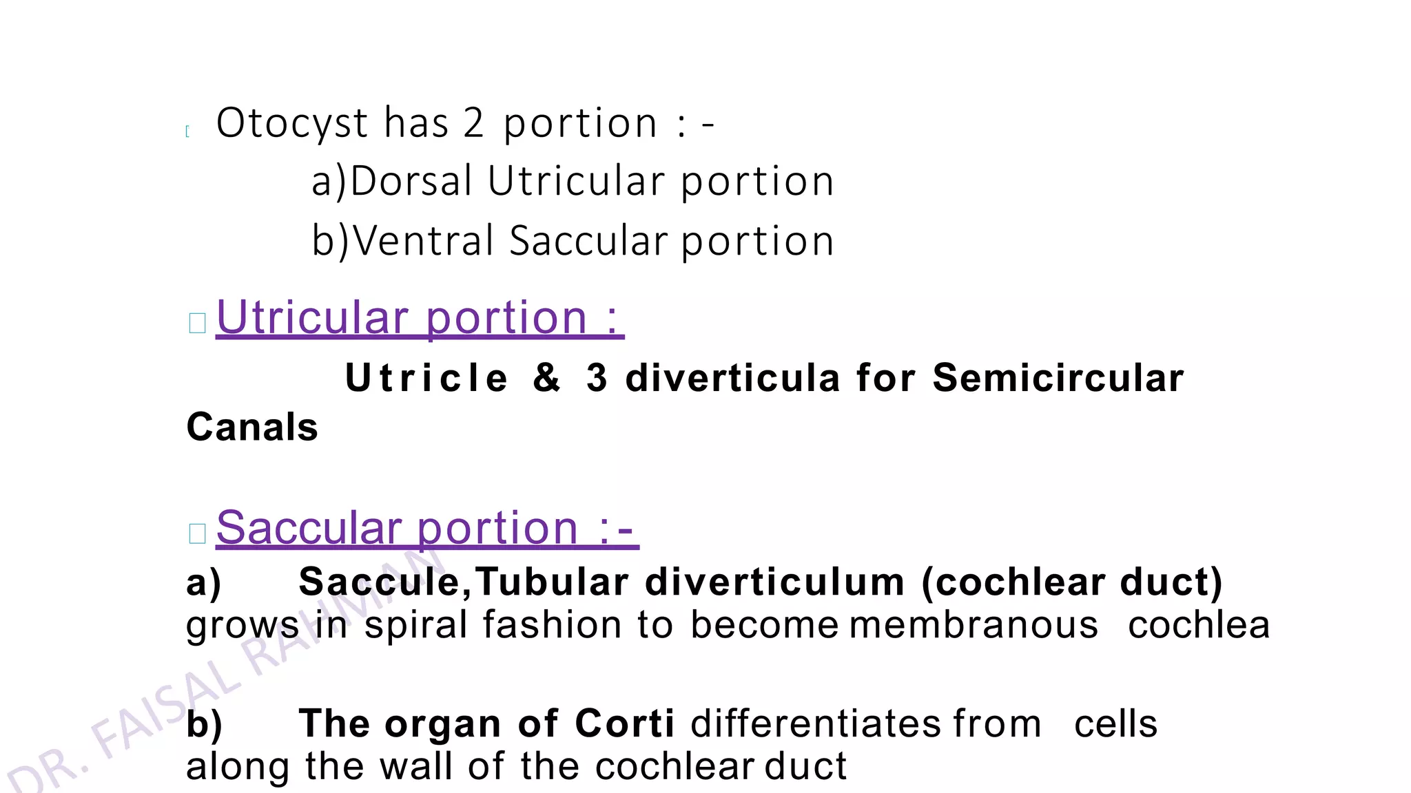Click 'a)Dorsal Utricular portion' text
Screen dimensions: 1411x793
[573, 182]
